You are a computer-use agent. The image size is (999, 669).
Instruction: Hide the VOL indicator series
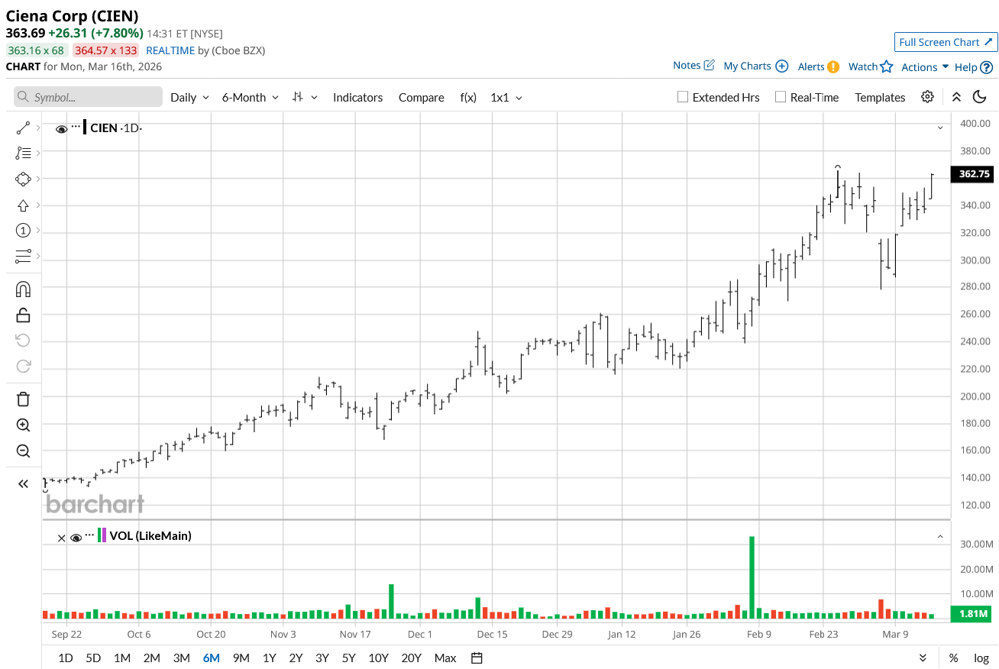point(76,538)
